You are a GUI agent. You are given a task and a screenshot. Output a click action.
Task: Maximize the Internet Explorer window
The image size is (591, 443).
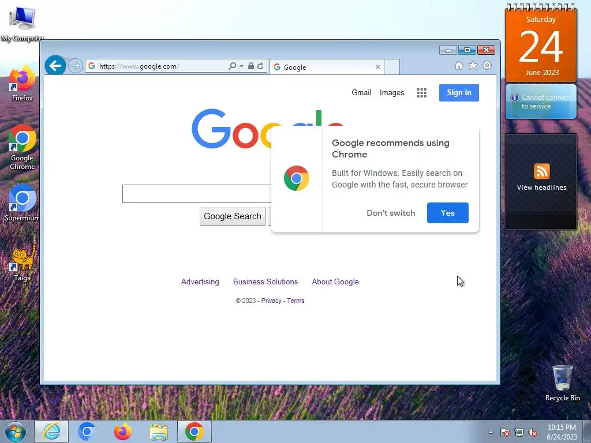(x=467, y=50)
